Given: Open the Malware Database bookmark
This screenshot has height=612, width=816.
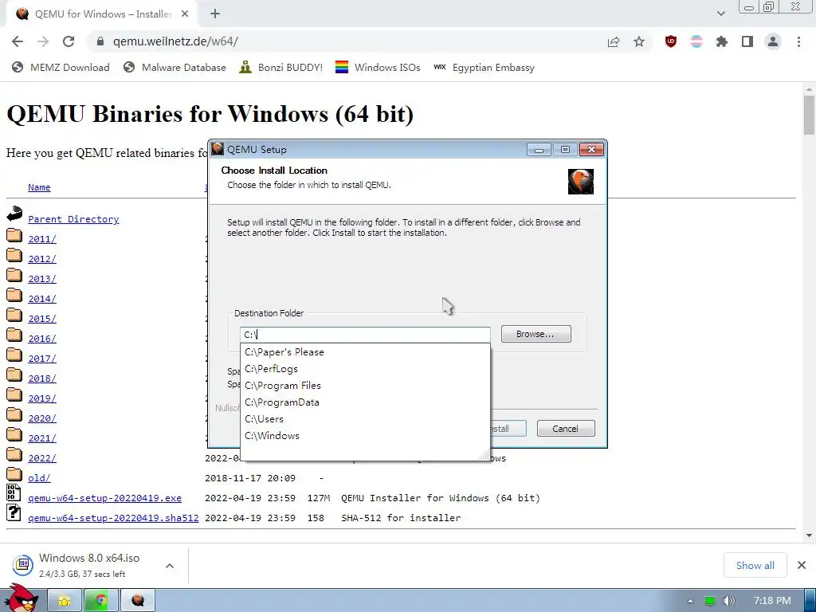Looking at the screenshot, I should point(175,67).
